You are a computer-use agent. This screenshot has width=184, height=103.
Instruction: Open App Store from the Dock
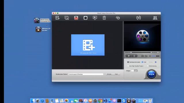tap(110, 101)
